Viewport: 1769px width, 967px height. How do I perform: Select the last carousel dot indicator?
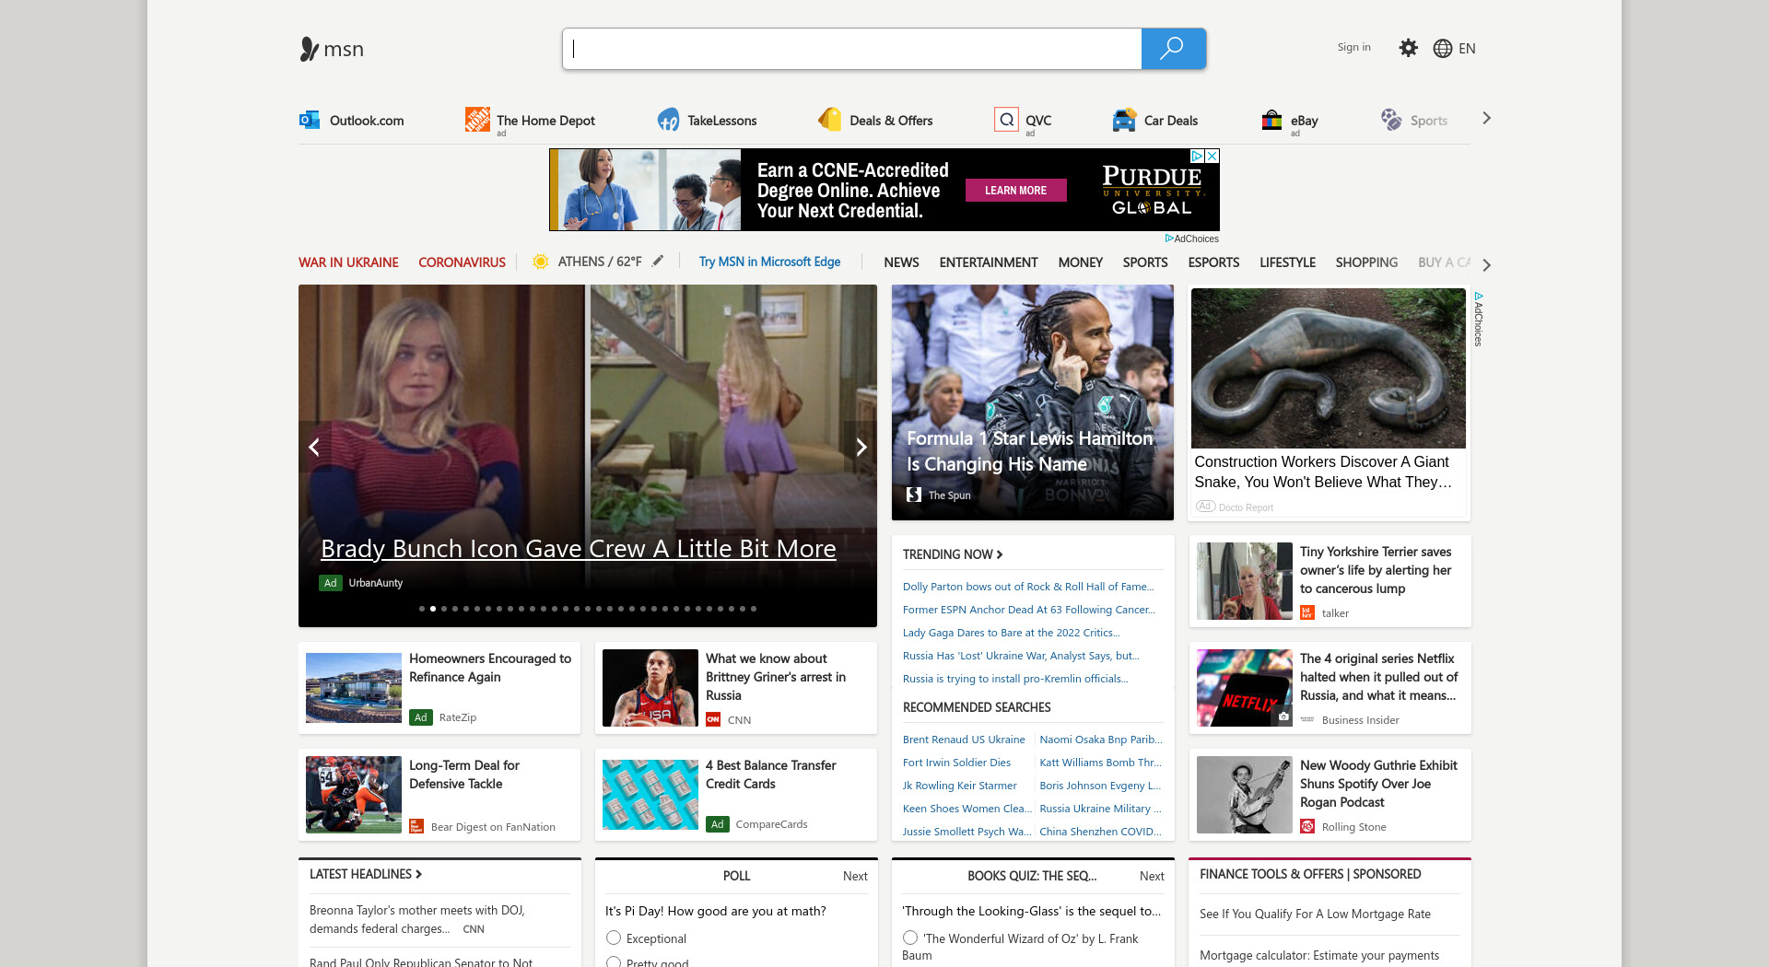click(x=754, y=609)
